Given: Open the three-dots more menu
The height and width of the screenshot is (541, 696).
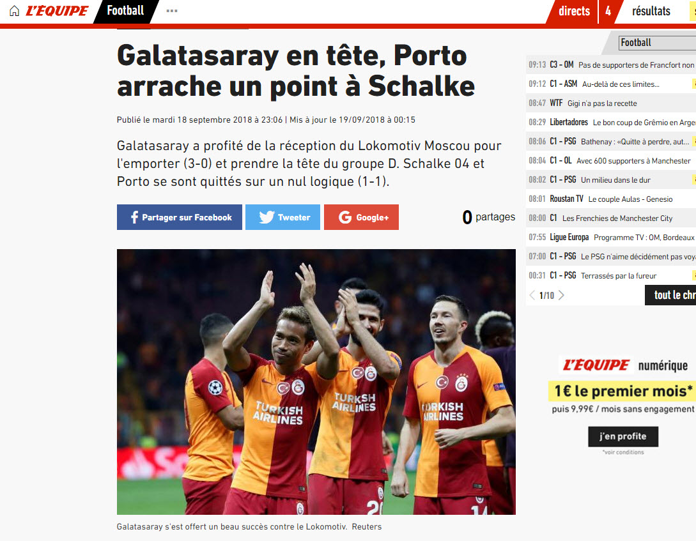Looking at the screenshot, I should tap(172, 11).
